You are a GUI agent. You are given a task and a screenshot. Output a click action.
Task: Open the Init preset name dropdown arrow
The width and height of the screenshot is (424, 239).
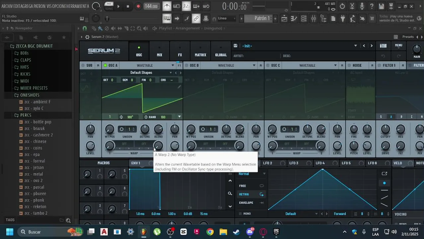tap(355, 46)
